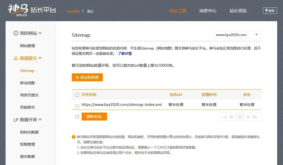Image resolution: width=283 pixels, height=165 pixels.
Task: Collapse the 数据开放 sidebar section
Action: (40, 119)
